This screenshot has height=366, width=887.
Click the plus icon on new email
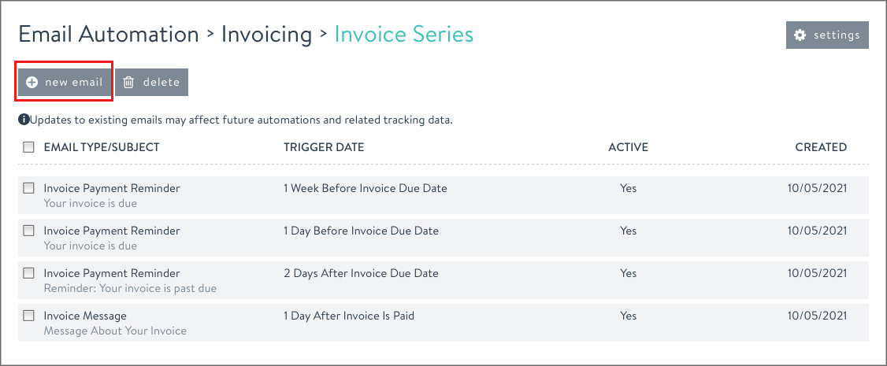(32, 82)
